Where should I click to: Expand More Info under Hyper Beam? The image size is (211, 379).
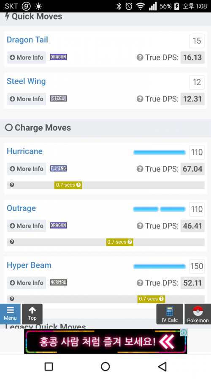[x=27, y=283]
